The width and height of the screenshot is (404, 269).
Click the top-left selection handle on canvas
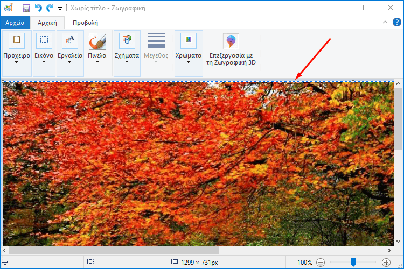(3, 82)
